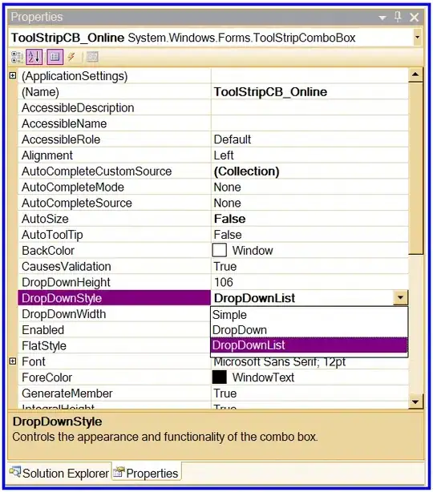Show Events lightning bolt icon

(x=72, y=57)
